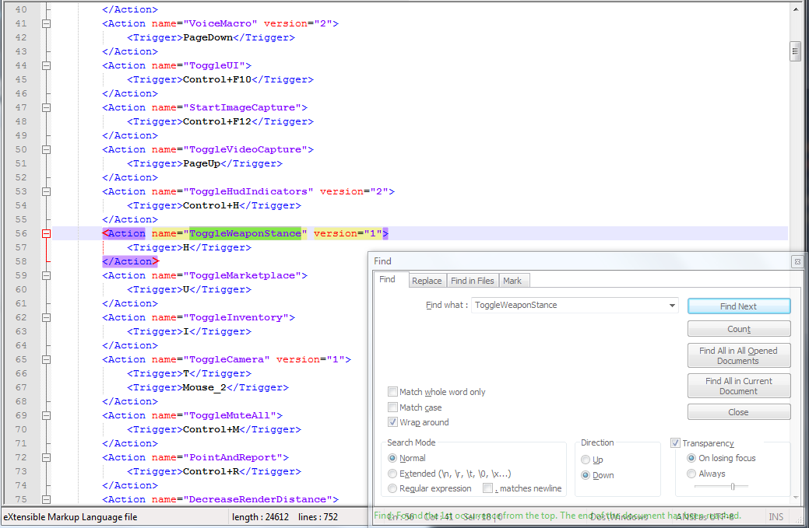The height and width of the screenshot is (528, 809).
Task: Click the INS indicator in status bar
Action: (x=776, y=516)
